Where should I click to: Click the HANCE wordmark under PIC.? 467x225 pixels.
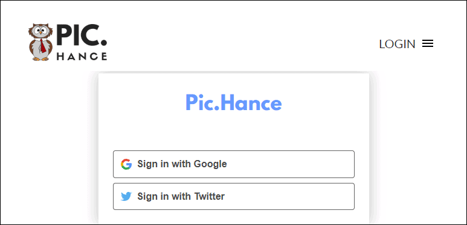pos(82,57)
